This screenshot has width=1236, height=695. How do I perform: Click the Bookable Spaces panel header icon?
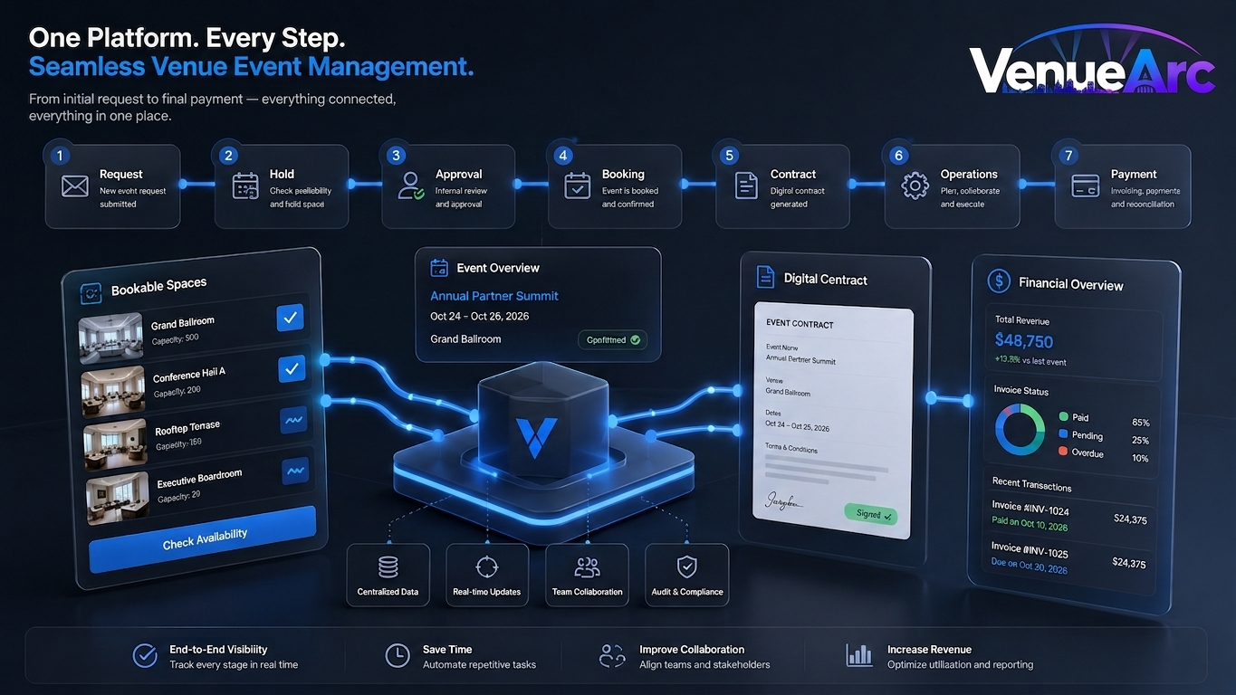click(x=91, y=293)
